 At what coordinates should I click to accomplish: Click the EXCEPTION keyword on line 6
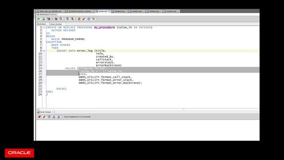click(54, 42)
